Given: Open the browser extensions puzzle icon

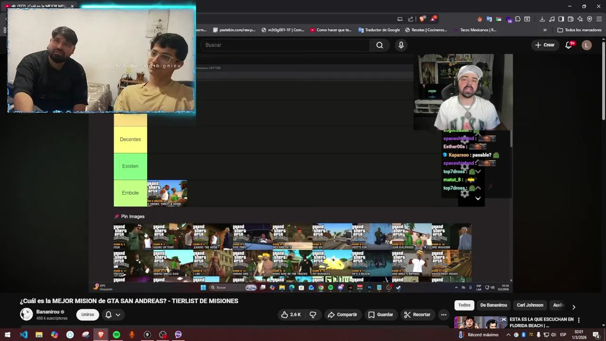Looking at the screenshot, I should click(517, 19).
